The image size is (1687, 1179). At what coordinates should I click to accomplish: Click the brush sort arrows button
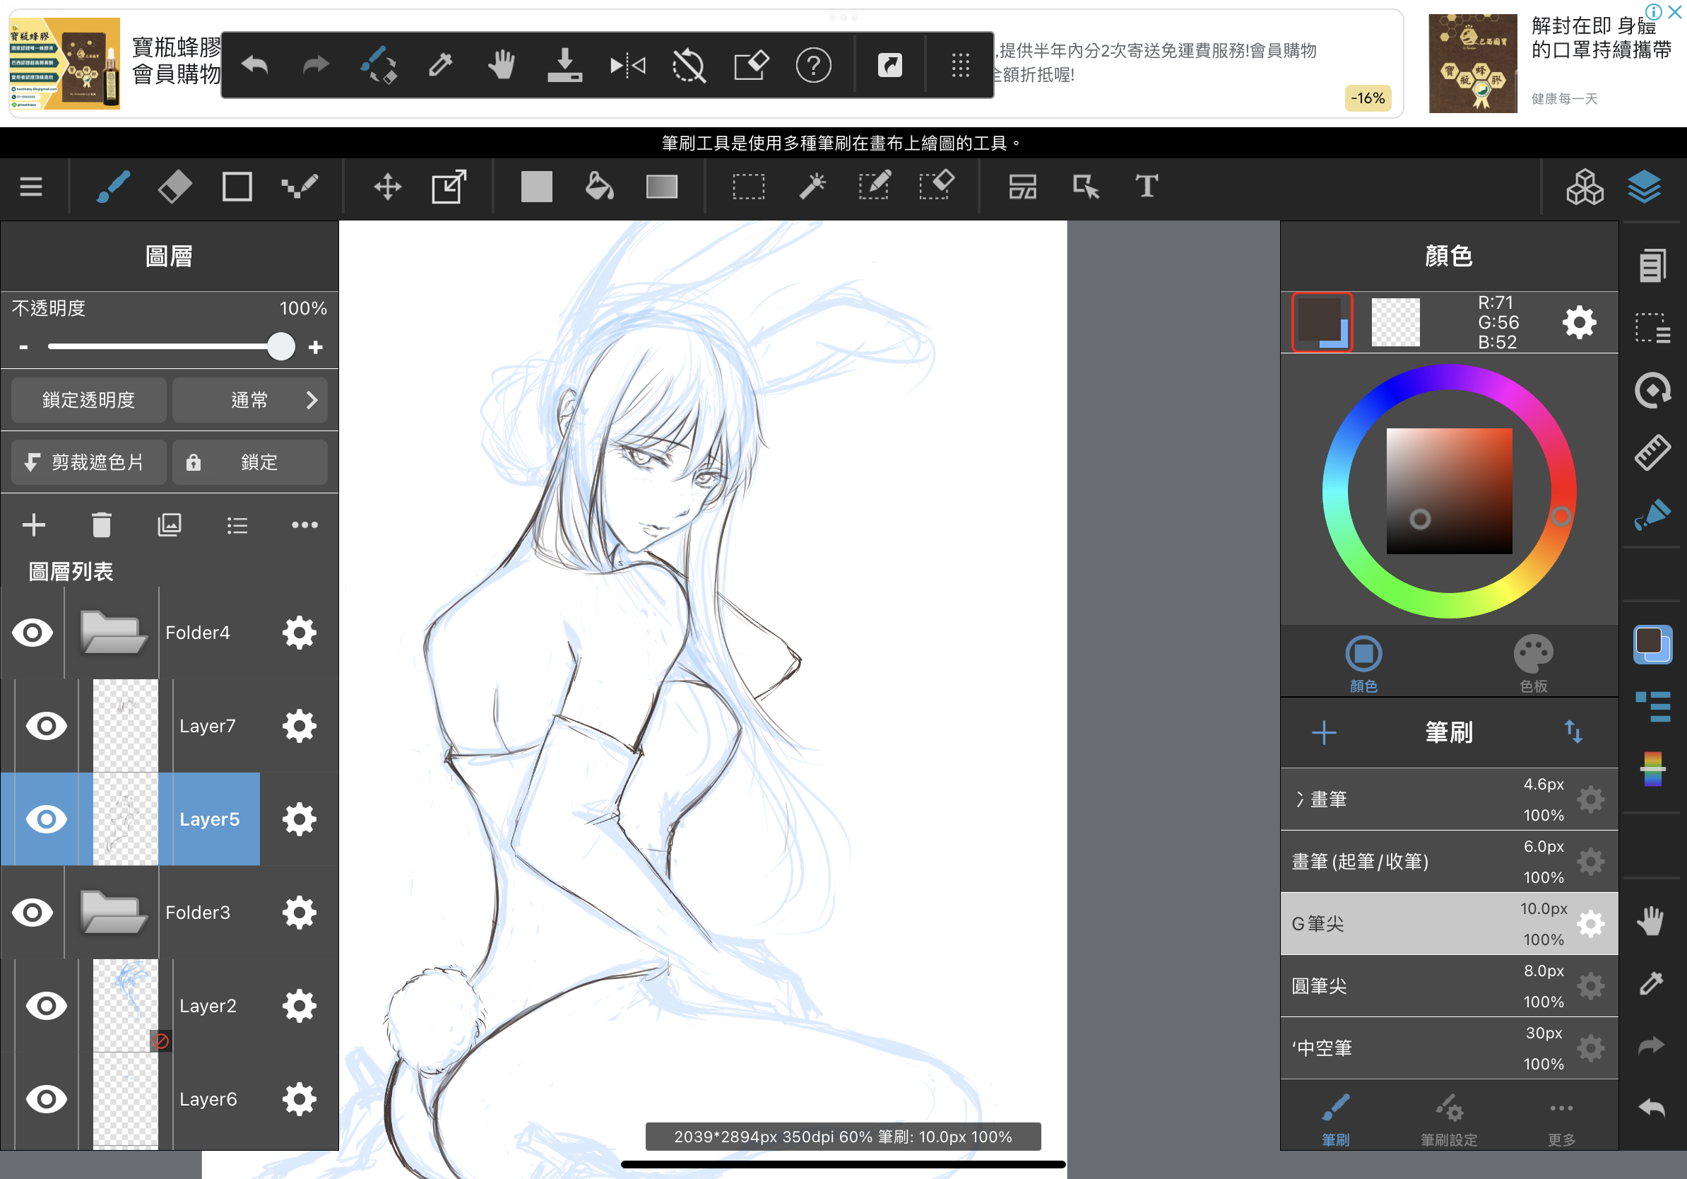pyautogui.click(x=1573, y=732)
